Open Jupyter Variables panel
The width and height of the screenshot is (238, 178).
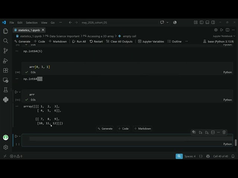click(x=151, y=42)
